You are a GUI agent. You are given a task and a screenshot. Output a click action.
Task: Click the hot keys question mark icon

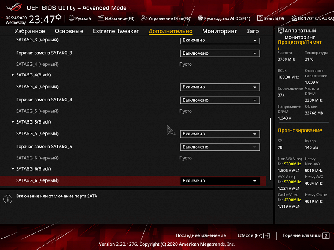[x=326, y=236]
